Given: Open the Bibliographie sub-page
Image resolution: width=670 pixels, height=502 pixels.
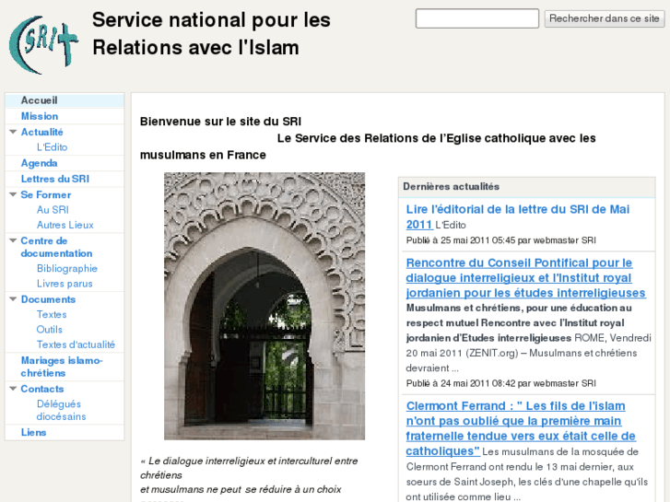Looking at the screenshot, I should pyautogui.click(x=67, y=268).
